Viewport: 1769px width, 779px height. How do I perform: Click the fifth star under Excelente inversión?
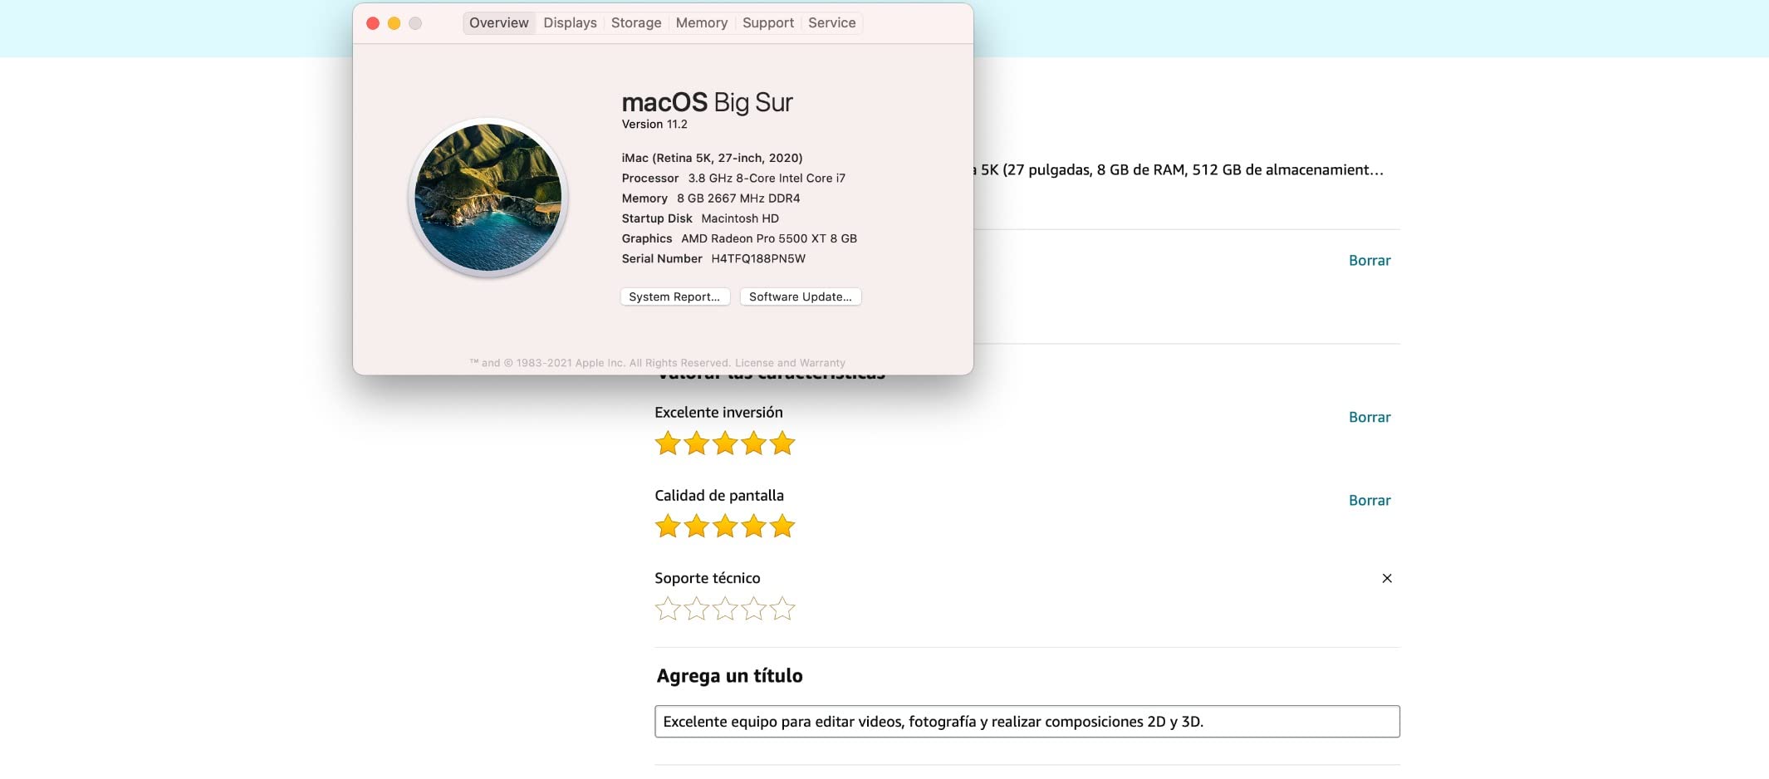pyautogui.click(x=781, y=443)
